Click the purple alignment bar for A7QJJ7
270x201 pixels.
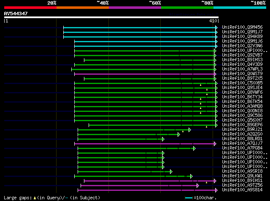coord(144,144)
